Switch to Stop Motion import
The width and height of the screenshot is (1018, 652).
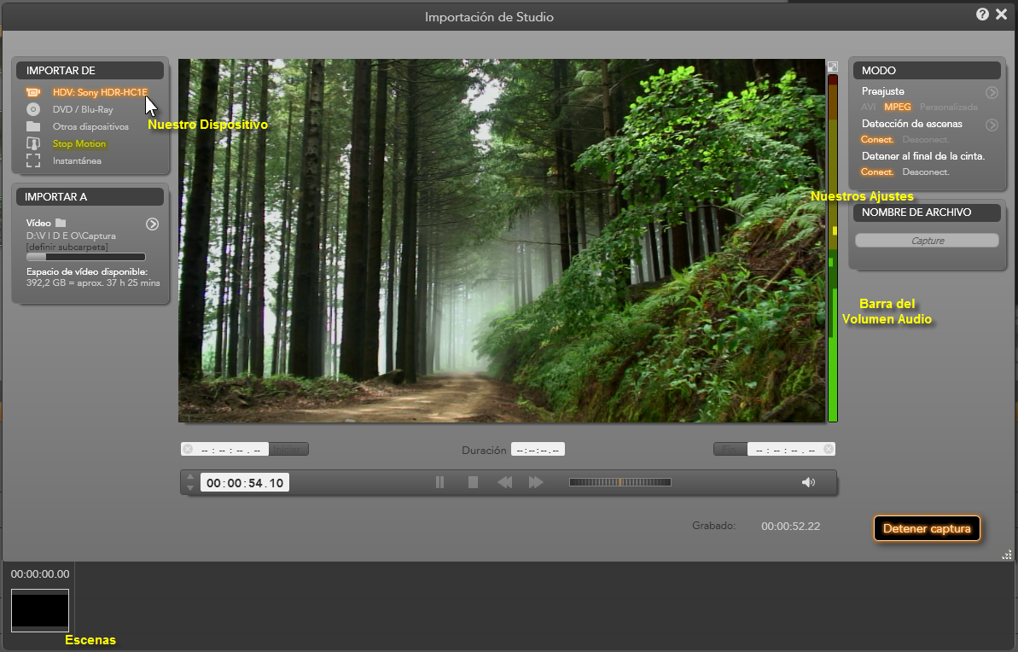coord(79,143)
